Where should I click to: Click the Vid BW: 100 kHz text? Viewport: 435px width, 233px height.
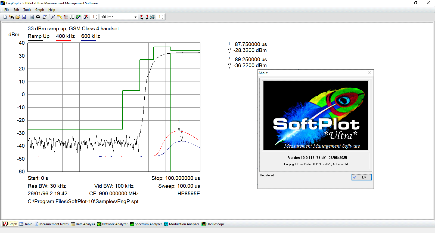point(114,186)
